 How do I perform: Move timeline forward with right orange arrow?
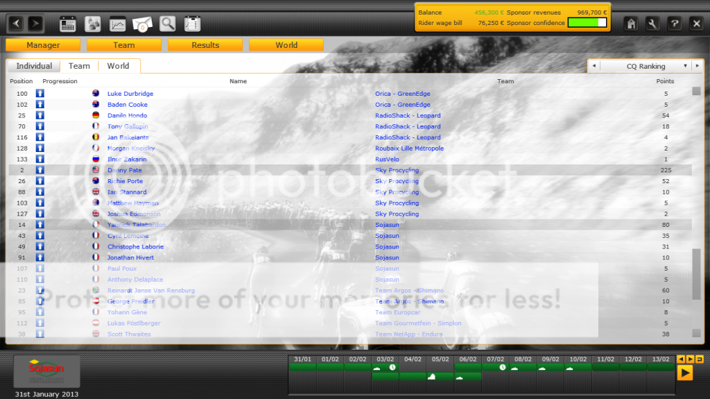[690, 359]
